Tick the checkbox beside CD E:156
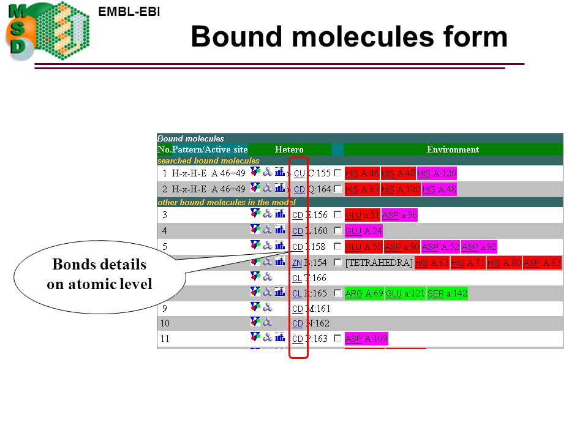Screen dimensions: 588x441 (337, 214)
